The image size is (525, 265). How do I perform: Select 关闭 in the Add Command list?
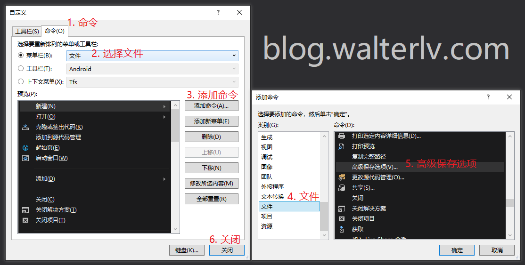420,198
